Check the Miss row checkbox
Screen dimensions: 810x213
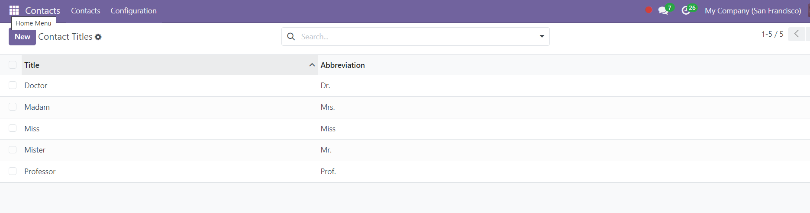pyautogui.click(x=13, y=128)
